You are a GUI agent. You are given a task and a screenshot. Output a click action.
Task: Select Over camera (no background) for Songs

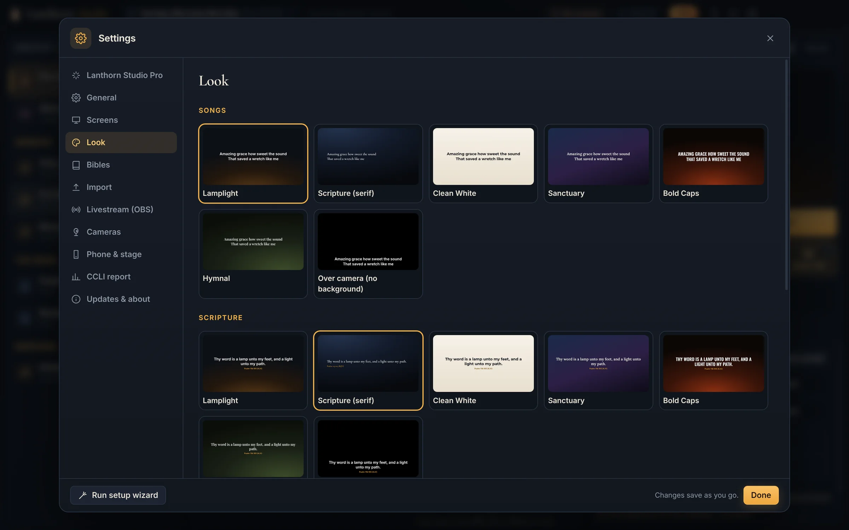coord(368,254)
